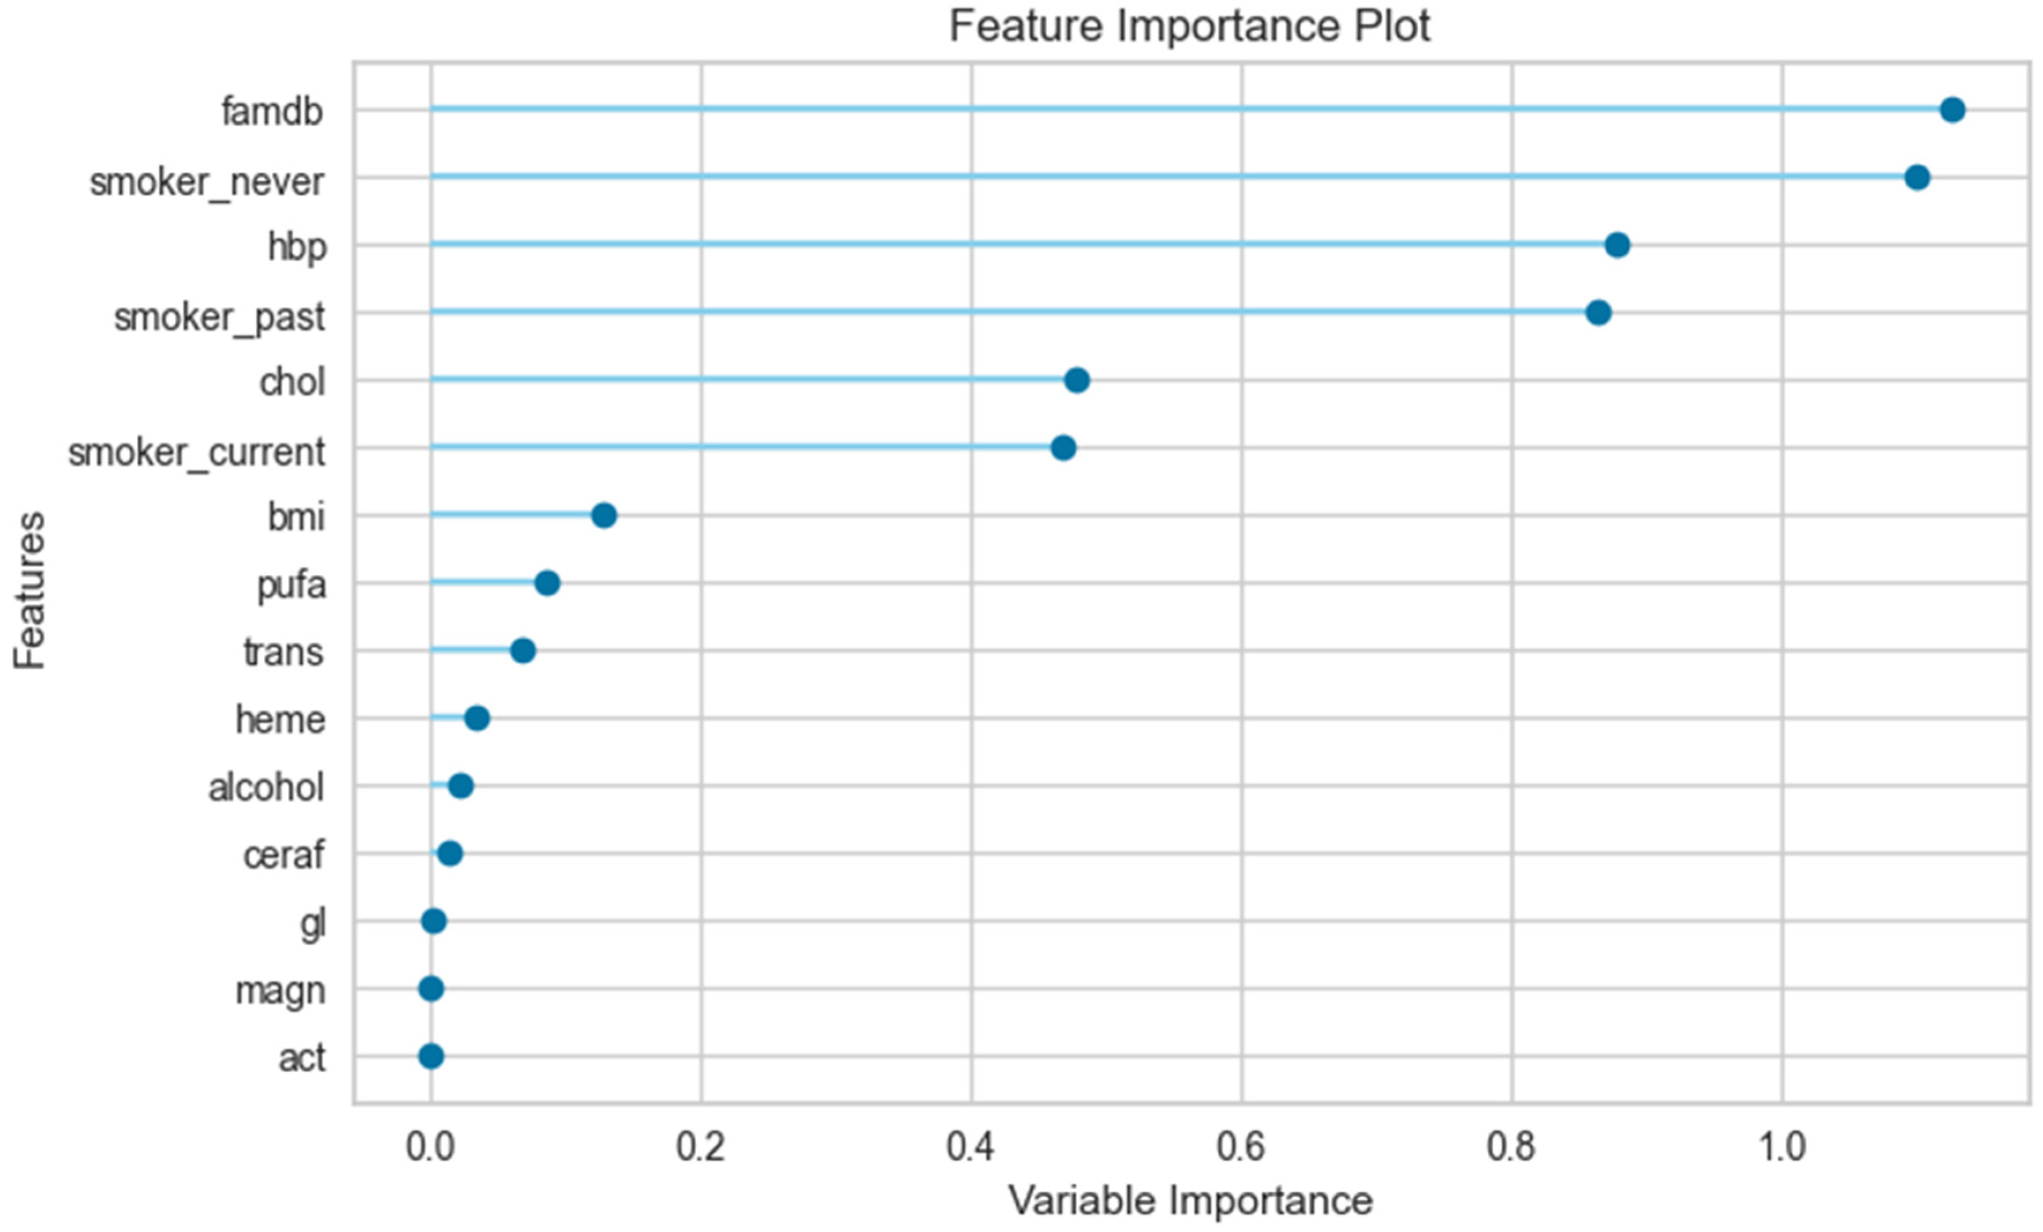The width and height of the screenshot is (2043, 1232).
Task: Click the hbp importance marker
Action: pos(1617,245)
